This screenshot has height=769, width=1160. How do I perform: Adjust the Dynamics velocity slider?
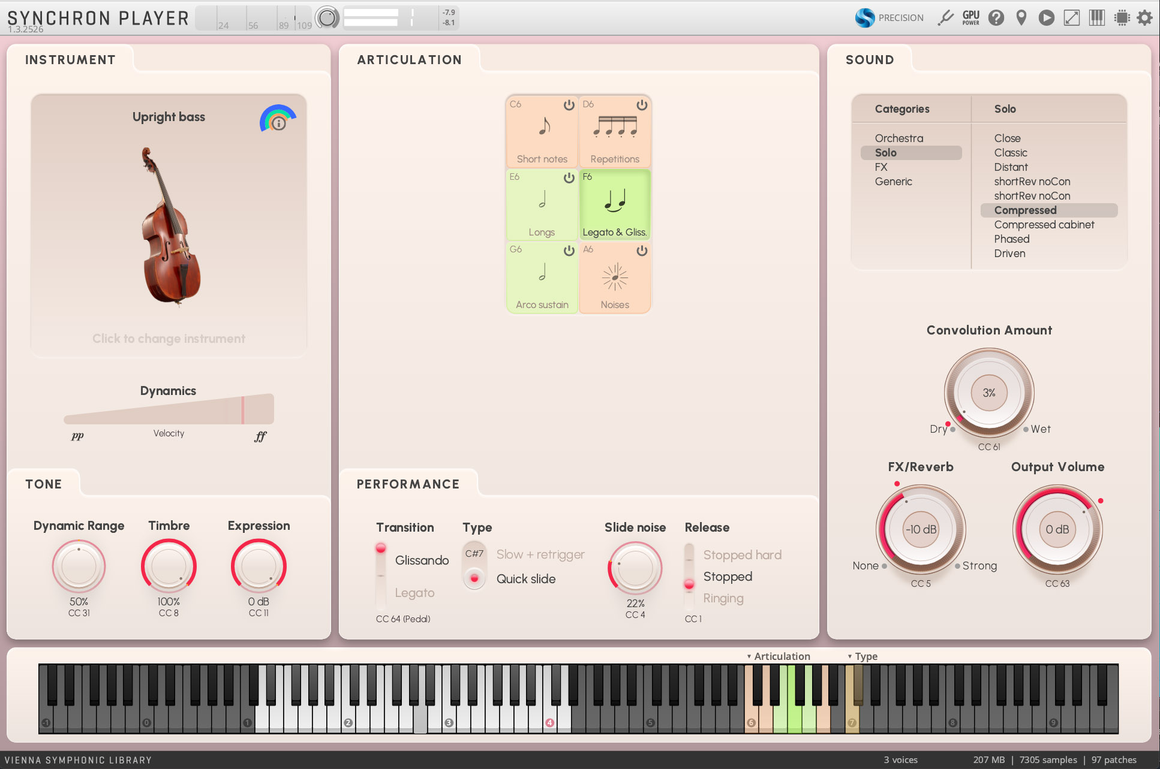169,409
